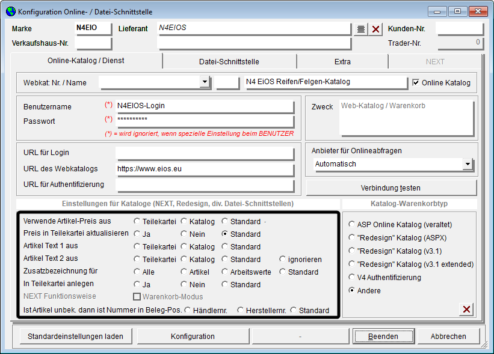Click the globe icon in title bar
The image size is (494, 354).
tap(11, 11)
